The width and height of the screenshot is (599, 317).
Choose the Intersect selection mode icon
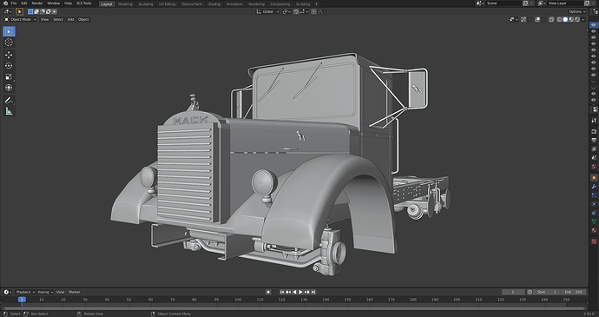click(x=54, y=11)
